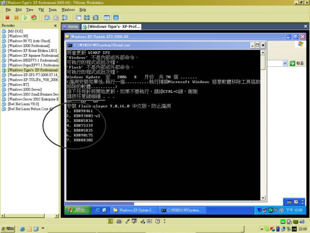This screenshot has height=233, width=310.
Task: Click Favorites horizontal scrollbar right arrow
Action: coord(57,216)
